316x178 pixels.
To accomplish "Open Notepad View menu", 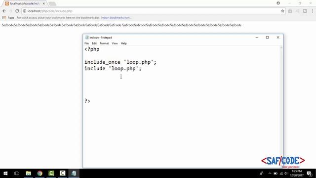I will [115, 44].
